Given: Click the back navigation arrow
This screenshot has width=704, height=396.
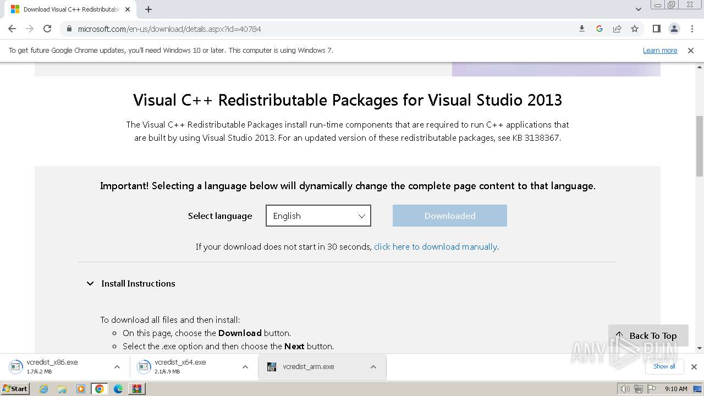Looking at the screenshot, I should click(12, 29).
